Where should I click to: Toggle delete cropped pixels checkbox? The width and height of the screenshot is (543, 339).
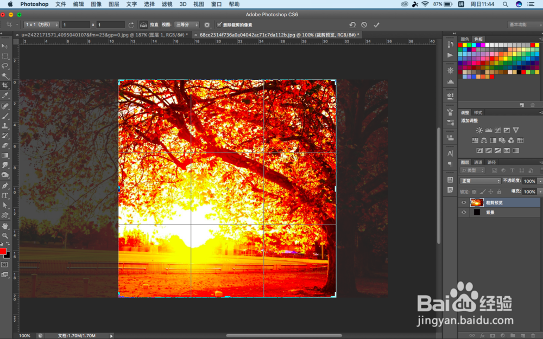coord(219,24)
